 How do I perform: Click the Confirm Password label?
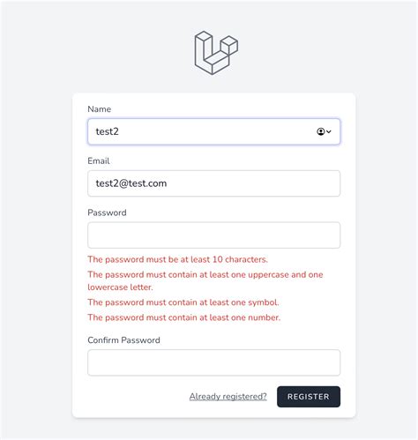point(123,340)
